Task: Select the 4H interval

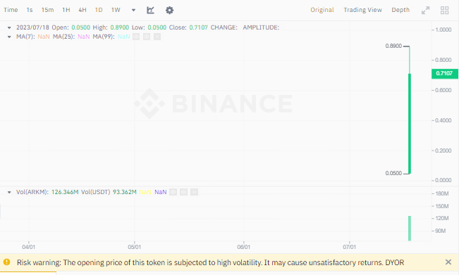Action: (82, 10)
